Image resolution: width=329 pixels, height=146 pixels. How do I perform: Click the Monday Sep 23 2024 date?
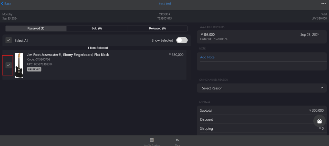(10, 16)
